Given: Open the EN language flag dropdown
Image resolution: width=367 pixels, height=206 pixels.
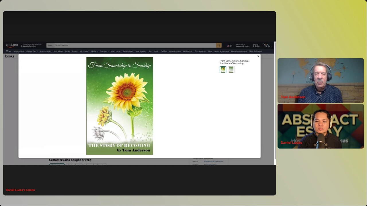Looking at the screenshot, I should point(230,46).
